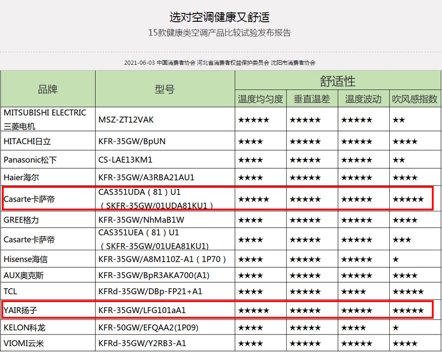
Task: Click VIOMI's 吹风感指数 star rating
Action: (x=405, y=344)
